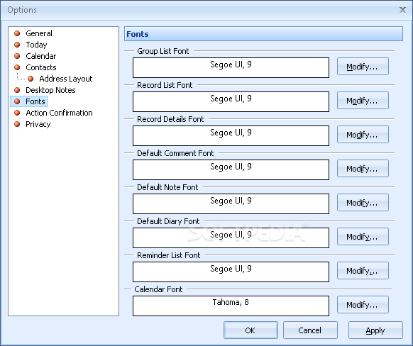
Task: Open the Address Layout sub-item
Action: click(66, 79)
